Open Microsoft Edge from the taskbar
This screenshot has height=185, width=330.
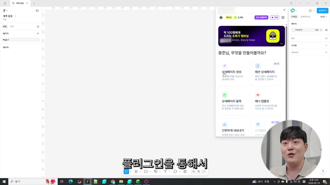tap(70, 182)
